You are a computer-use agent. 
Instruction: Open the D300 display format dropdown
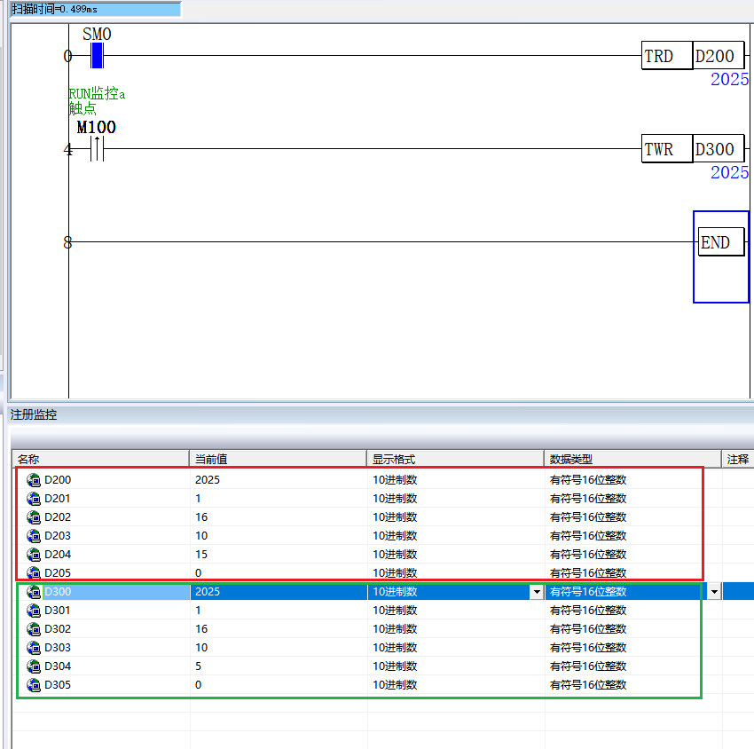click(535, 592)
